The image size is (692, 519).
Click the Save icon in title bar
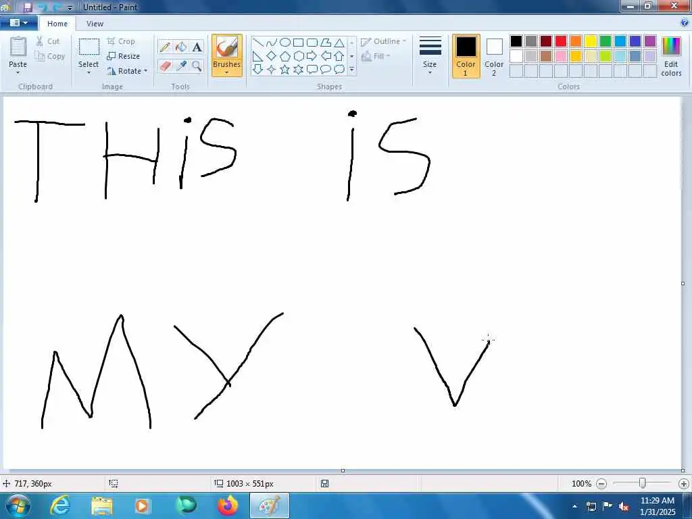(27, 7)
